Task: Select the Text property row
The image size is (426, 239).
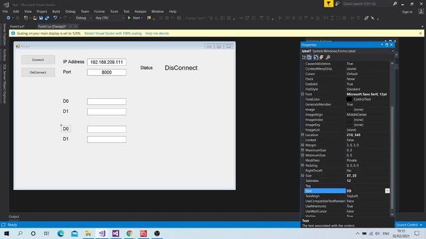Action: [347, 191]
